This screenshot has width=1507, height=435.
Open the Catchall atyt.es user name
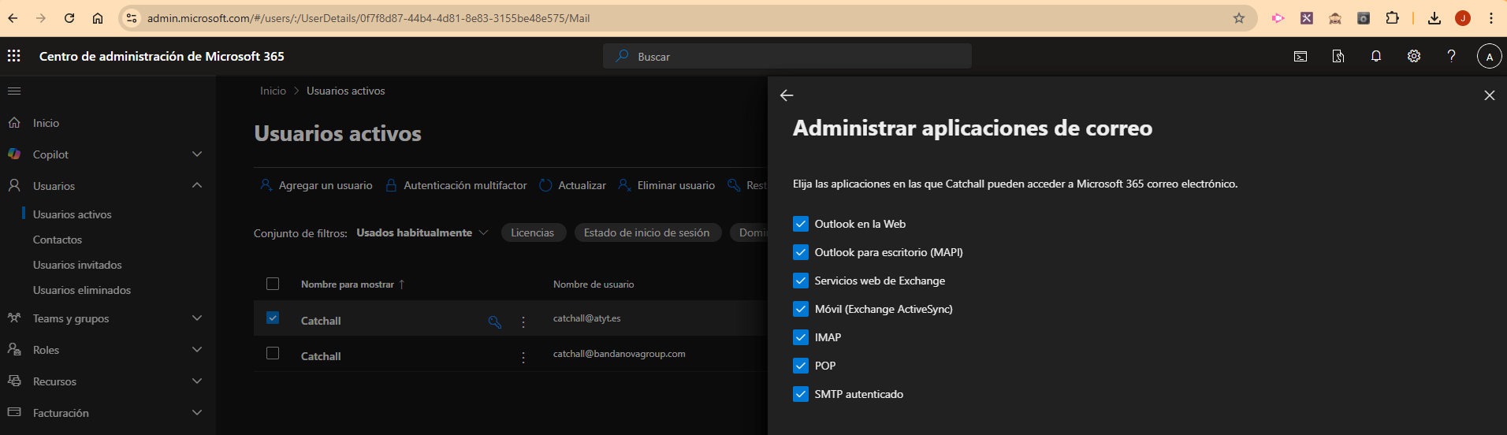(x=321, y=321)
